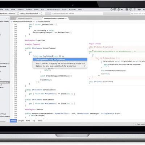The height and width of the screenshot is (145, 145).
Task: Switch to the HomeViewModel.cs tab
Action: [25, 18]
